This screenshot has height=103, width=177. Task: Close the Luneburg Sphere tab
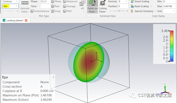26,20
